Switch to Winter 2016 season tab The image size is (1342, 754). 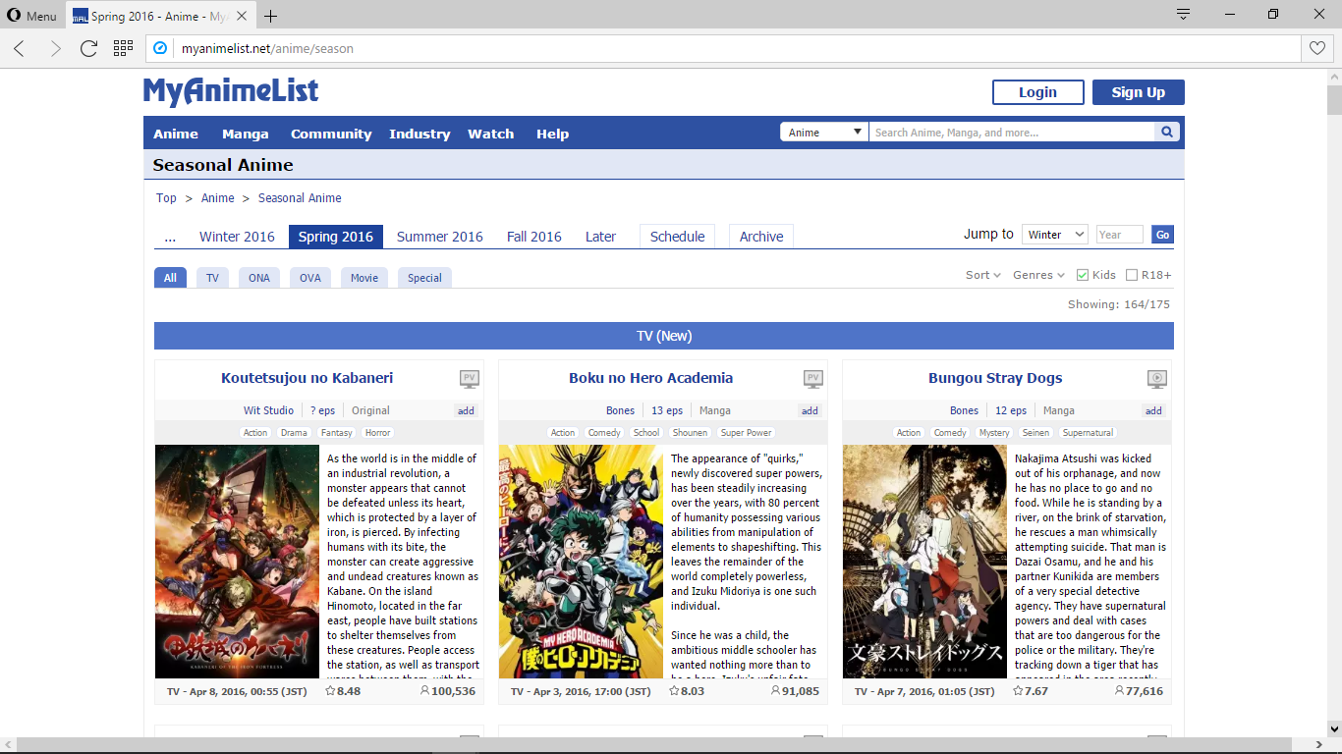pyautogui.click(x=237, y=237)
